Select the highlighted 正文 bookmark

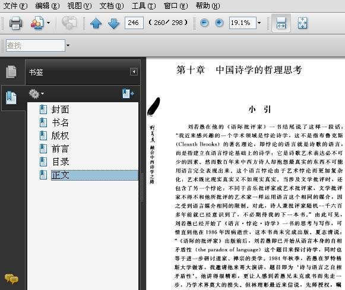click(x=94, y=175)
